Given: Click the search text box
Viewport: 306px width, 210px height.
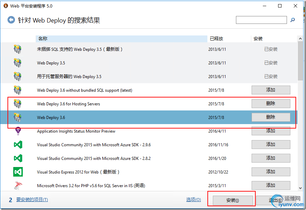Looking at the screenshot, I should (x=261, y=20).
